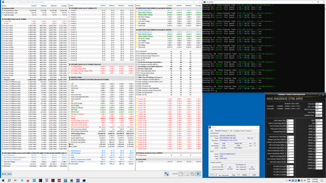Switch to Graphics tab in CPU-Z
Screen dimensions: 326x183
point(237,131)
